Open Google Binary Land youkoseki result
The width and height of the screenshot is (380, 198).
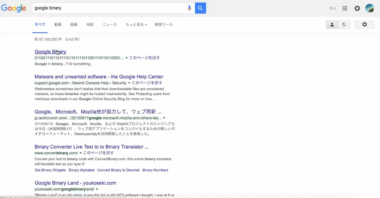point(75,183)
